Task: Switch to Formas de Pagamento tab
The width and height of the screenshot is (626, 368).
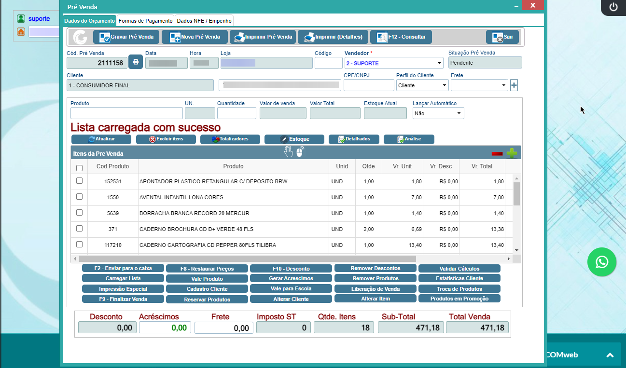Action: click(145, 21)
